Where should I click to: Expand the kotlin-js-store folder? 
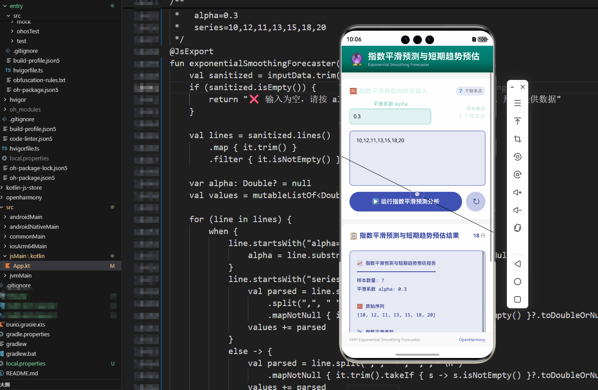point(2,187)
